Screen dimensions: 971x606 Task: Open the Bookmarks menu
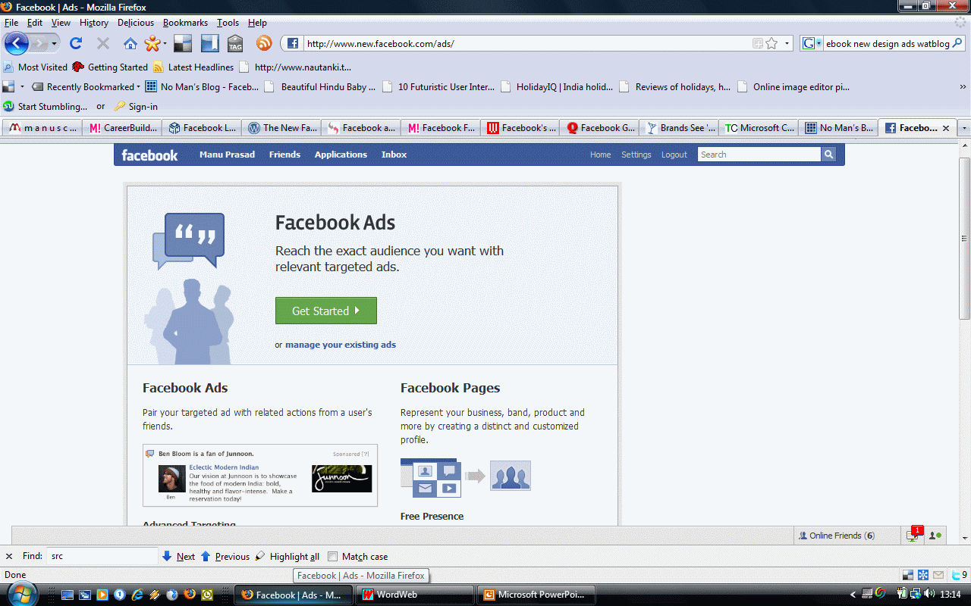coord(185,23)
